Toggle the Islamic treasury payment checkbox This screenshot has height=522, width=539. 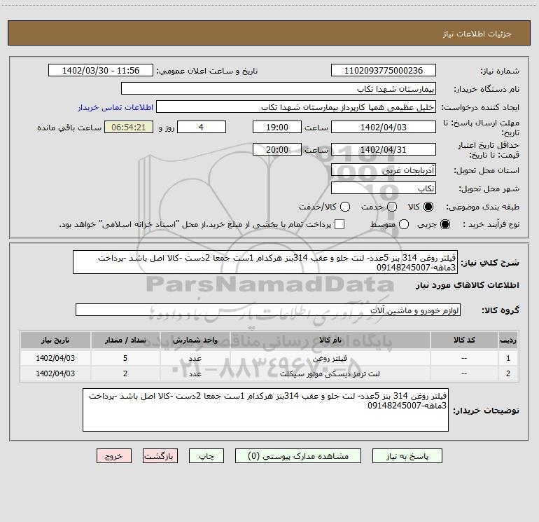coord(339,224)
